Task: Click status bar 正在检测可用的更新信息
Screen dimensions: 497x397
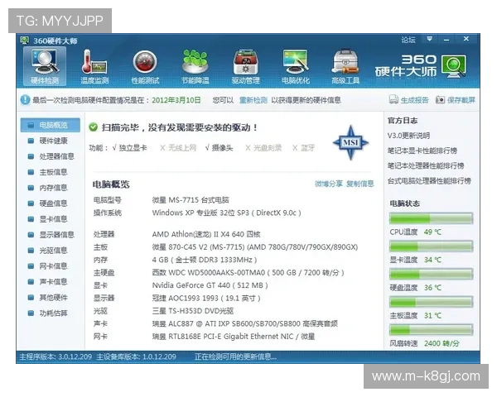Action: click(x=235, y=356)
